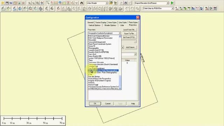The width and height of the screenshot is (224, 126).
Task: Click the projection list scrollbar thumb
Action: [x=120, y=81]
